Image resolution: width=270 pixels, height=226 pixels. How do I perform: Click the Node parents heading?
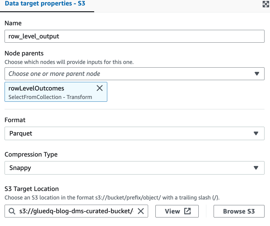point(24,53)
